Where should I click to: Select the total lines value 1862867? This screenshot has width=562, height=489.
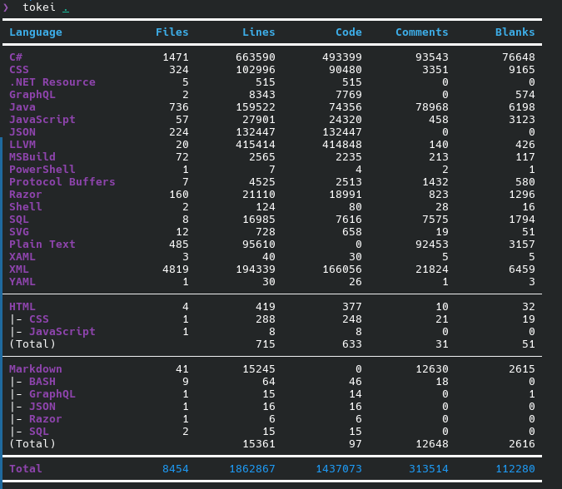pos(252,469)
